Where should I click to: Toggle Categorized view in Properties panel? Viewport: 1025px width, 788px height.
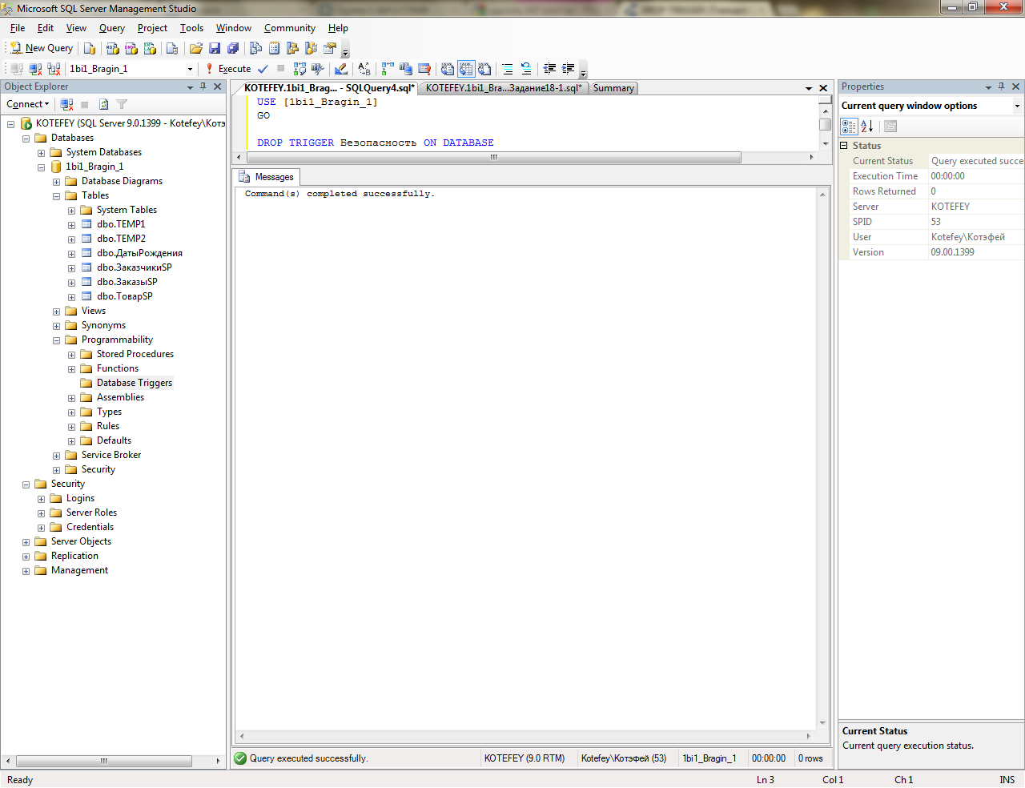pos(849,127)
